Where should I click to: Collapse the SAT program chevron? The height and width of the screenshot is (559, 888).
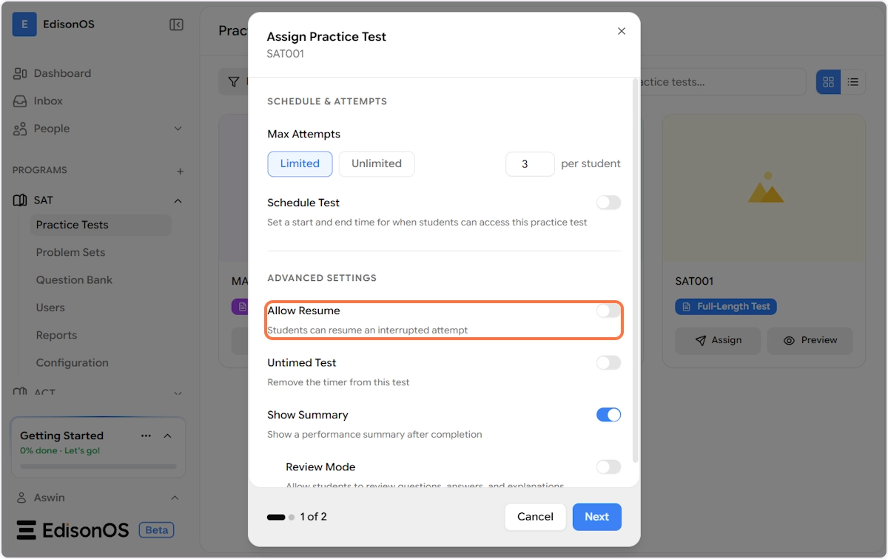point(178,200)
